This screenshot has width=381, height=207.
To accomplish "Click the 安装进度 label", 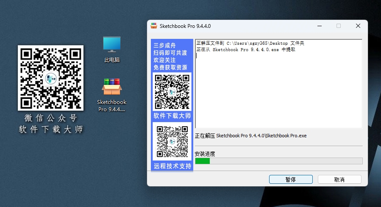I will [x=205, y=154].
